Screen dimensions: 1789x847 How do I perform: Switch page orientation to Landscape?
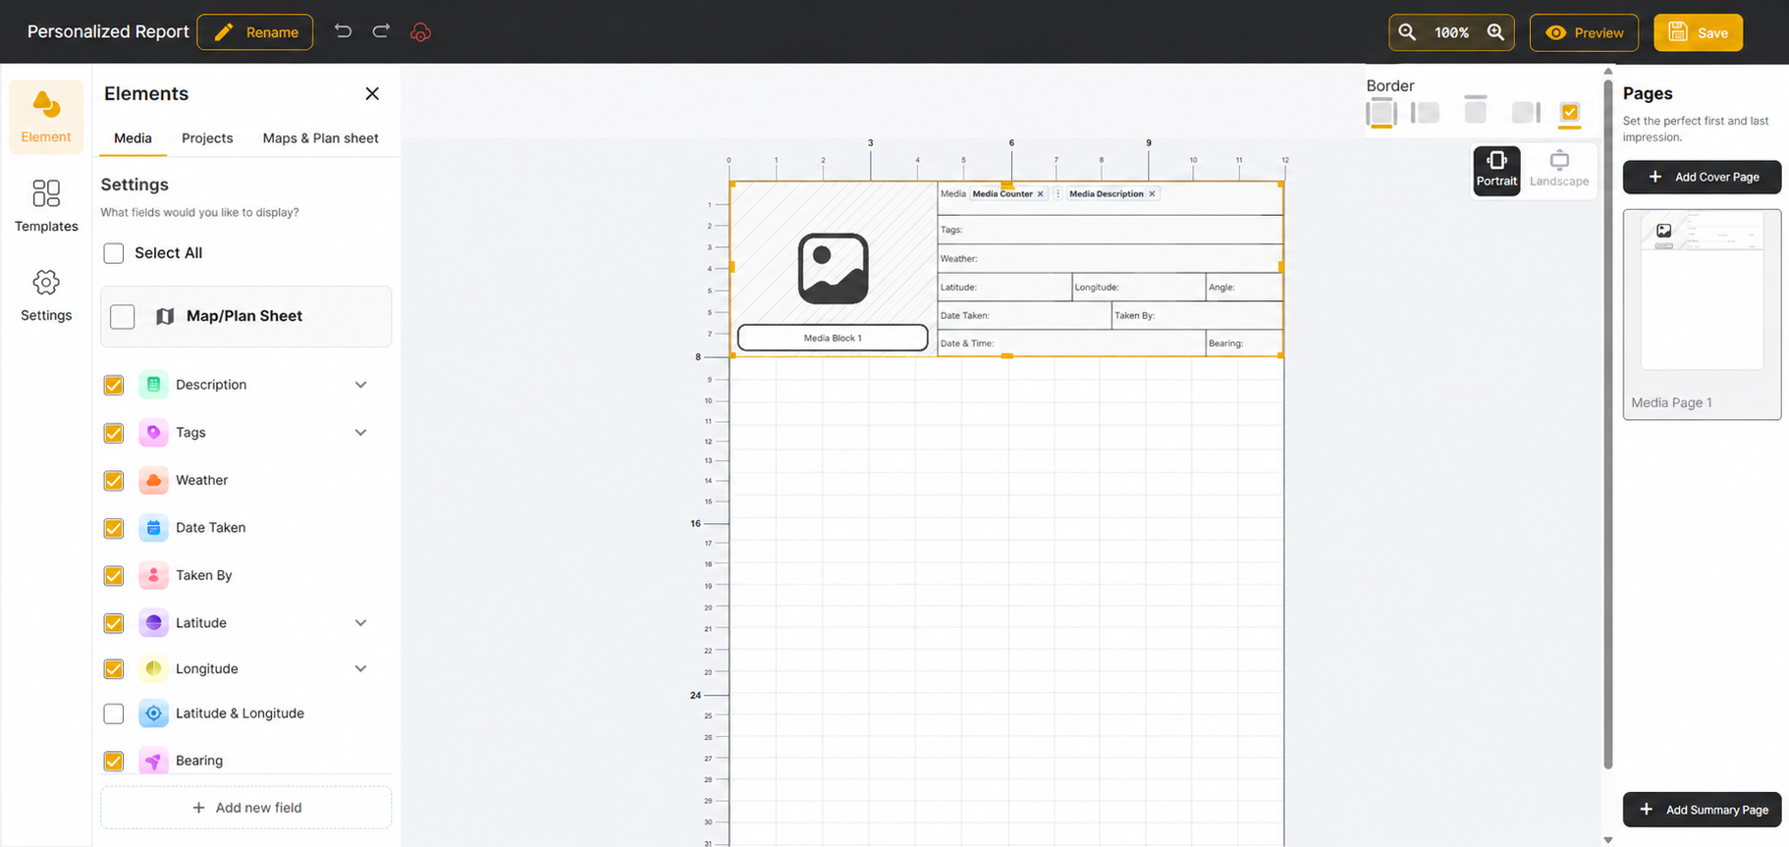click(1559, 170)
